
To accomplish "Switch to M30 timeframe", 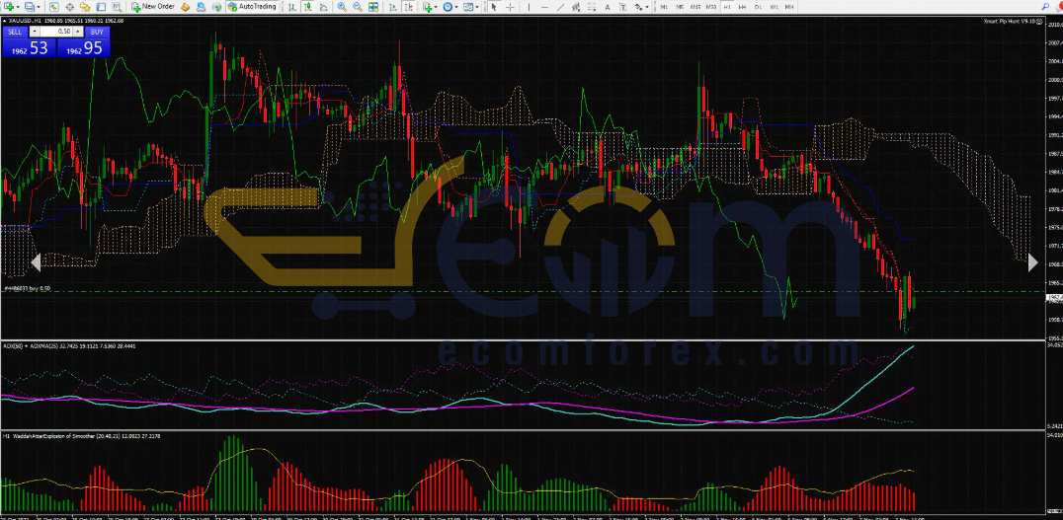I will coord(711,7).
